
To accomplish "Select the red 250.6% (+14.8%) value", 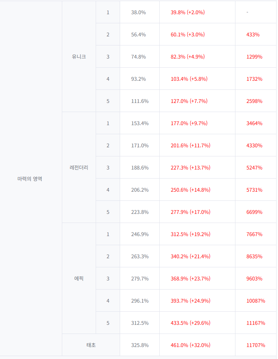I will [x=190, y=190].
